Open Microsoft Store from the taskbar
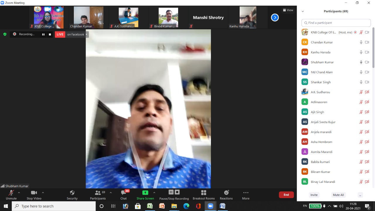The width and height of the screenshot is (375, 211). (138, 206)
